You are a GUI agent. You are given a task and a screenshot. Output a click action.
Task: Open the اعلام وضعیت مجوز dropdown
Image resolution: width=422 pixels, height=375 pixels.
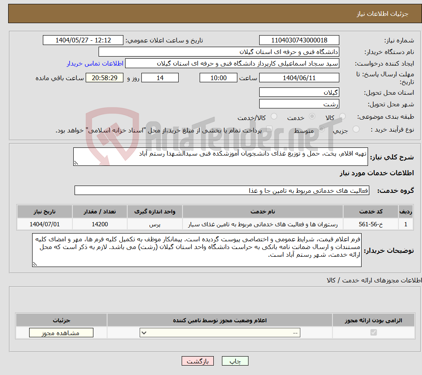pos(219,332)
